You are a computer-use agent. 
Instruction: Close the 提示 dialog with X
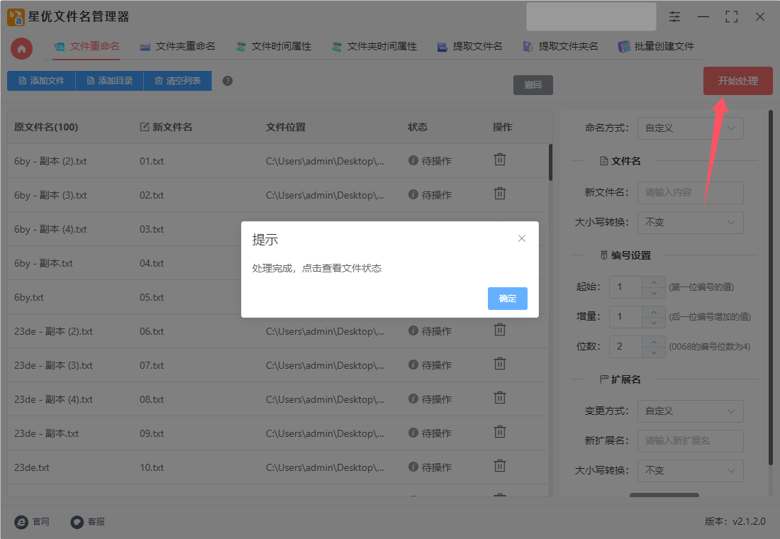tap(521, 238)
